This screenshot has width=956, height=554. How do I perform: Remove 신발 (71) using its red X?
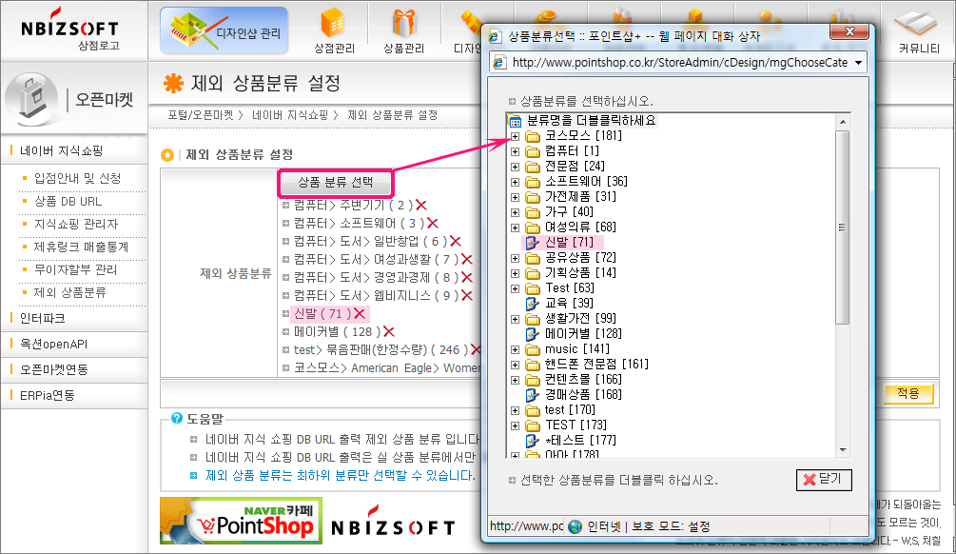(361, 314)
